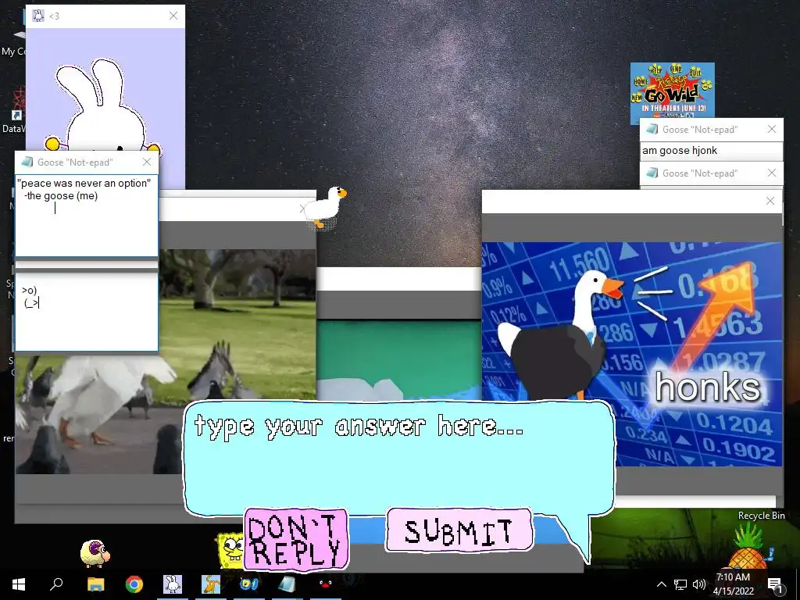Click the '-the goose (me)' line
The height and width of the screenshot is (600, 800).
click(61, 196)
